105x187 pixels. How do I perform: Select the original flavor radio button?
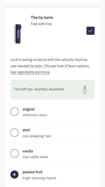[x=14, y=112]
